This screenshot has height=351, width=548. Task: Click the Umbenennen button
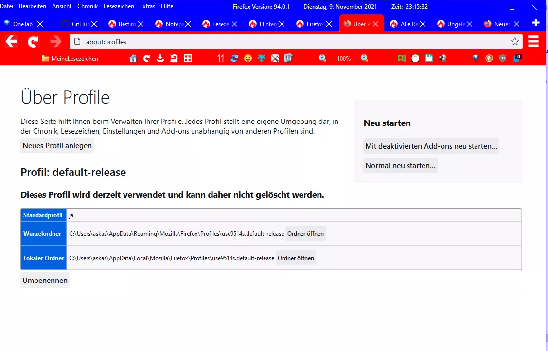pos(45,281)
